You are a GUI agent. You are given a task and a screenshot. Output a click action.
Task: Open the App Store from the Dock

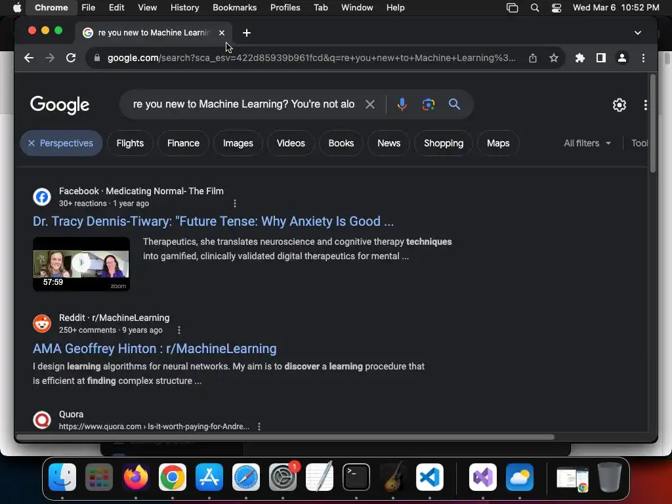pos(209,477)
